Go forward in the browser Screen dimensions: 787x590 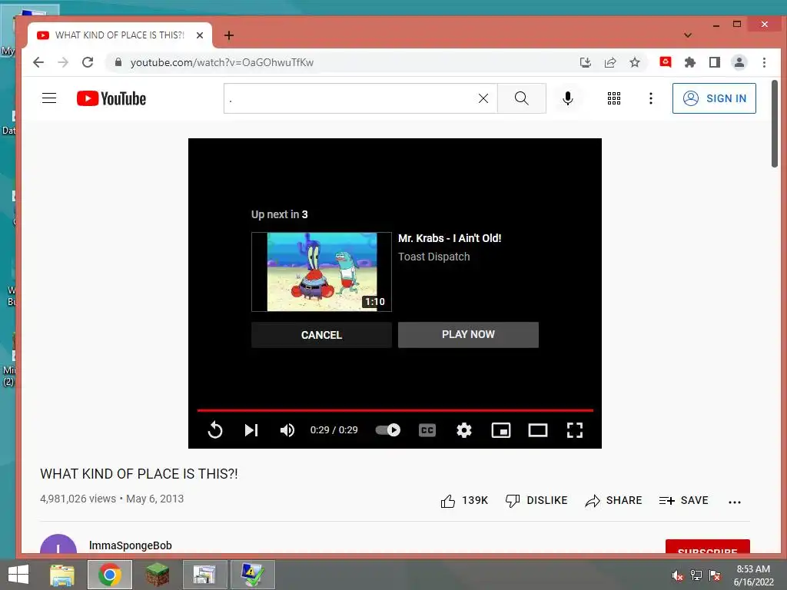pos(63,62)
